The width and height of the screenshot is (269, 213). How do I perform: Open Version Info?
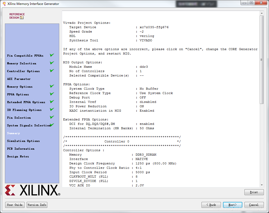coord(37,205)
